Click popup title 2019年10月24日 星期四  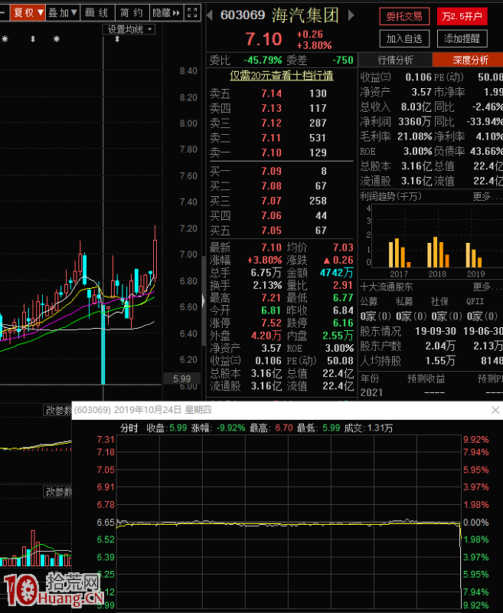pos(162,410)
